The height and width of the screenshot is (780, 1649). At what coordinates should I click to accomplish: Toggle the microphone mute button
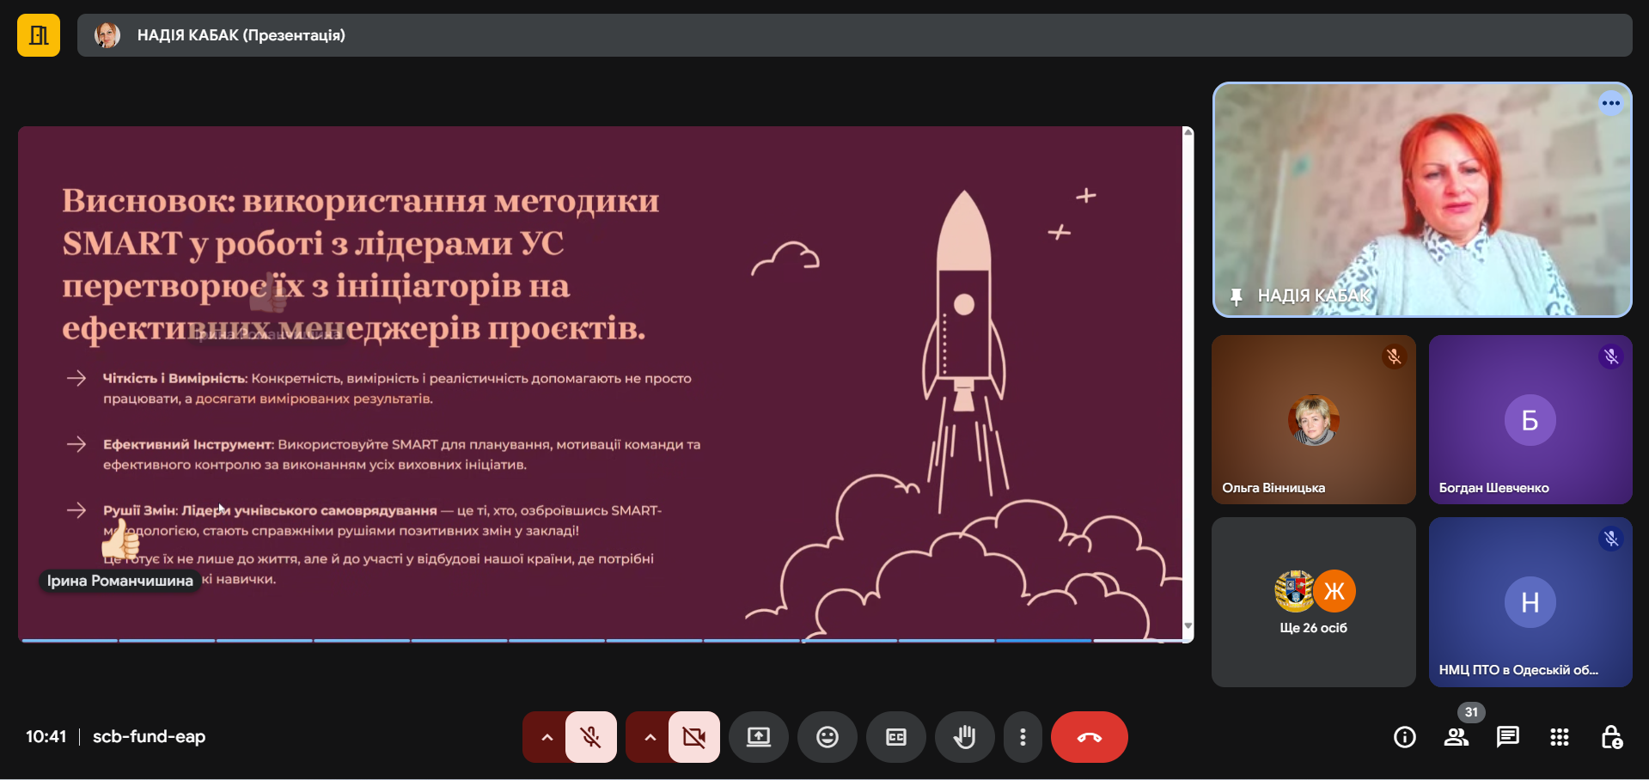tap(591, 737)
